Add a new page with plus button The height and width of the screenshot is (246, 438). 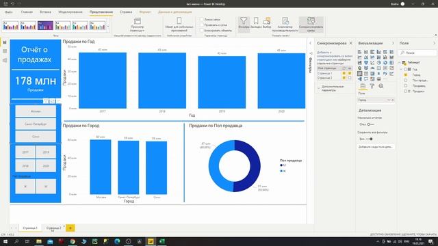pyautogui.click(x=70, y=228)
